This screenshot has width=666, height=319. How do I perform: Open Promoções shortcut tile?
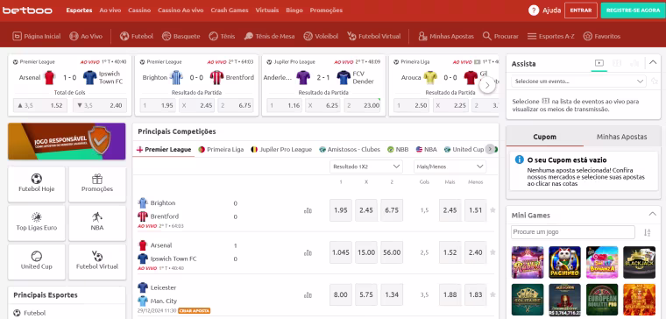(x=97, y=184)
